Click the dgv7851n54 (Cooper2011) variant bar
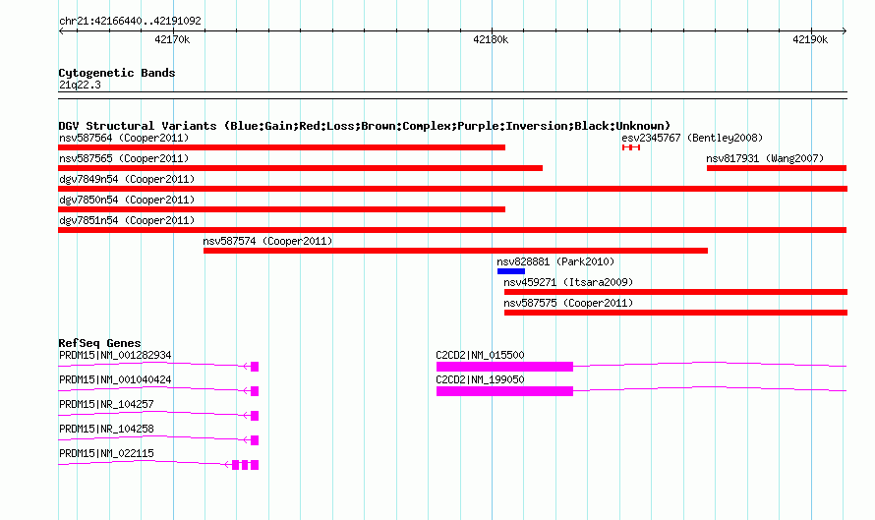 point(452,230)
